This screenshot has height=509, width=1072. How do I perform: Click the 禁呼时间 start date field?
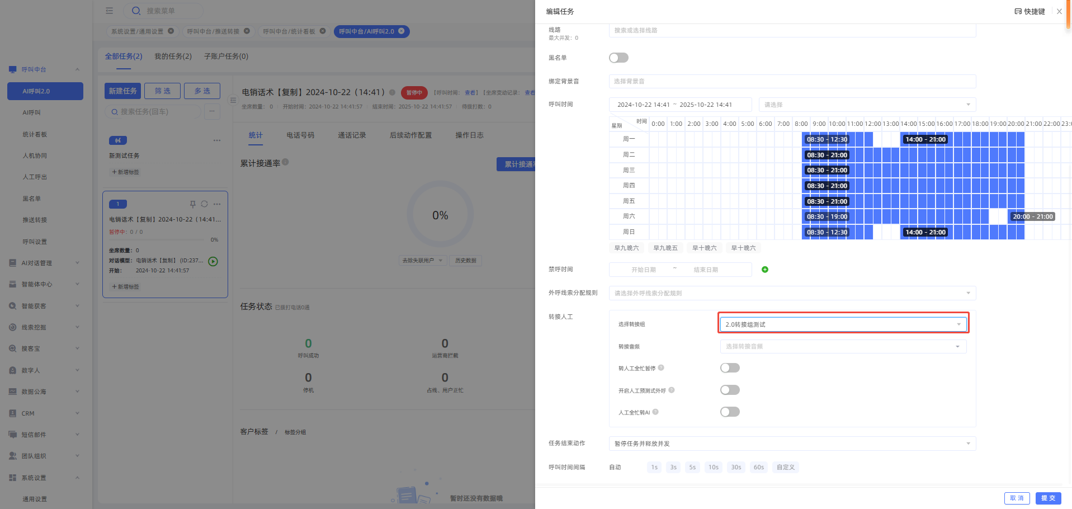pos(644,270)
